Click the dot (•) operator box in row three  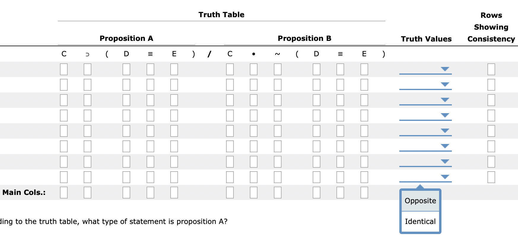coord(254,100)
